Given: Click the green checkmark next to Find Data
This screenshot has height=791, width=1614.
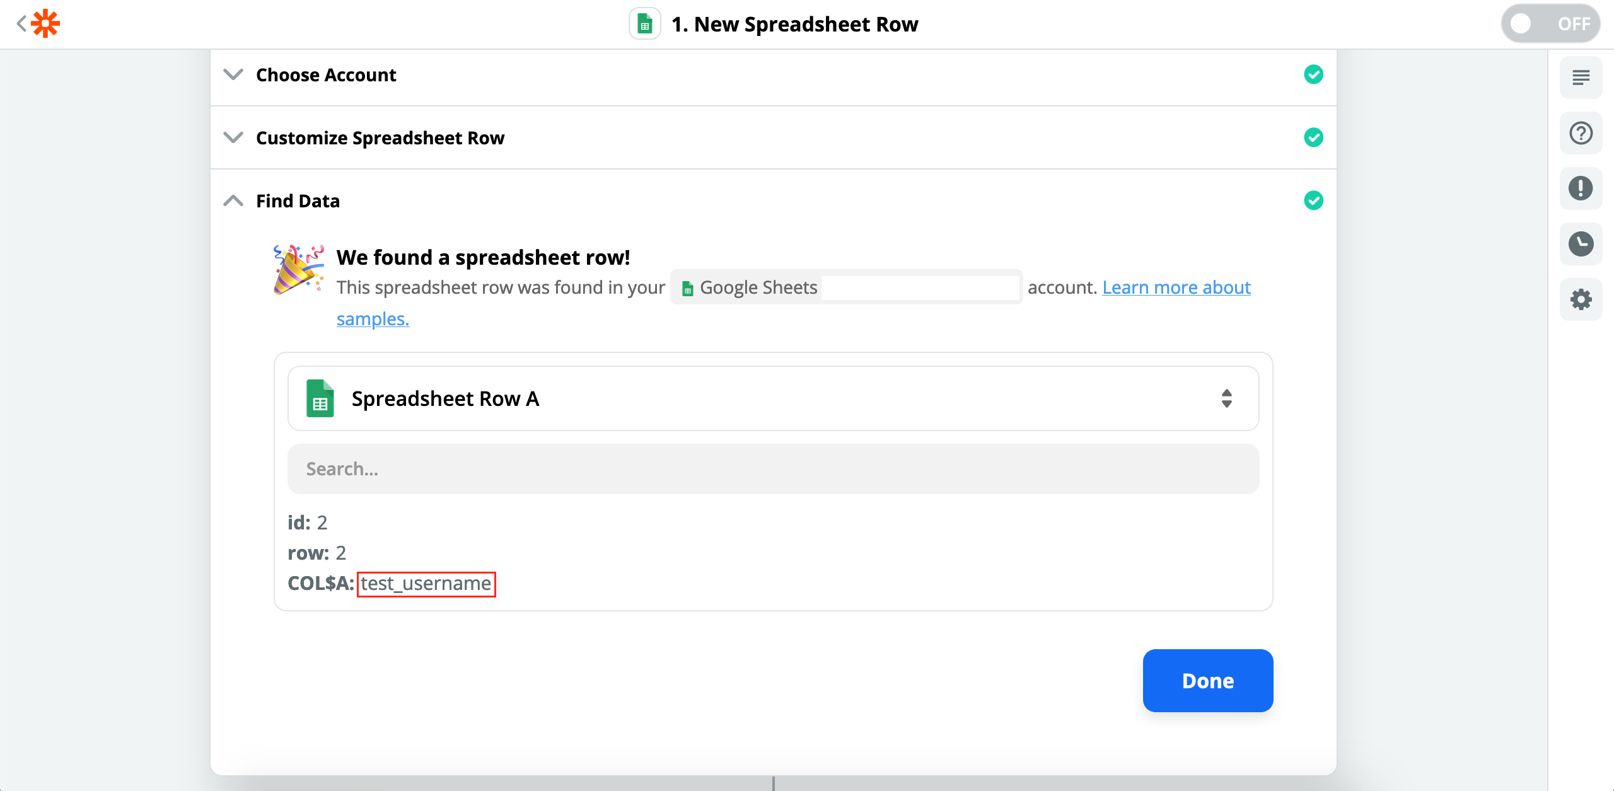Looking at the screenshot, I should pos(1313,200).
